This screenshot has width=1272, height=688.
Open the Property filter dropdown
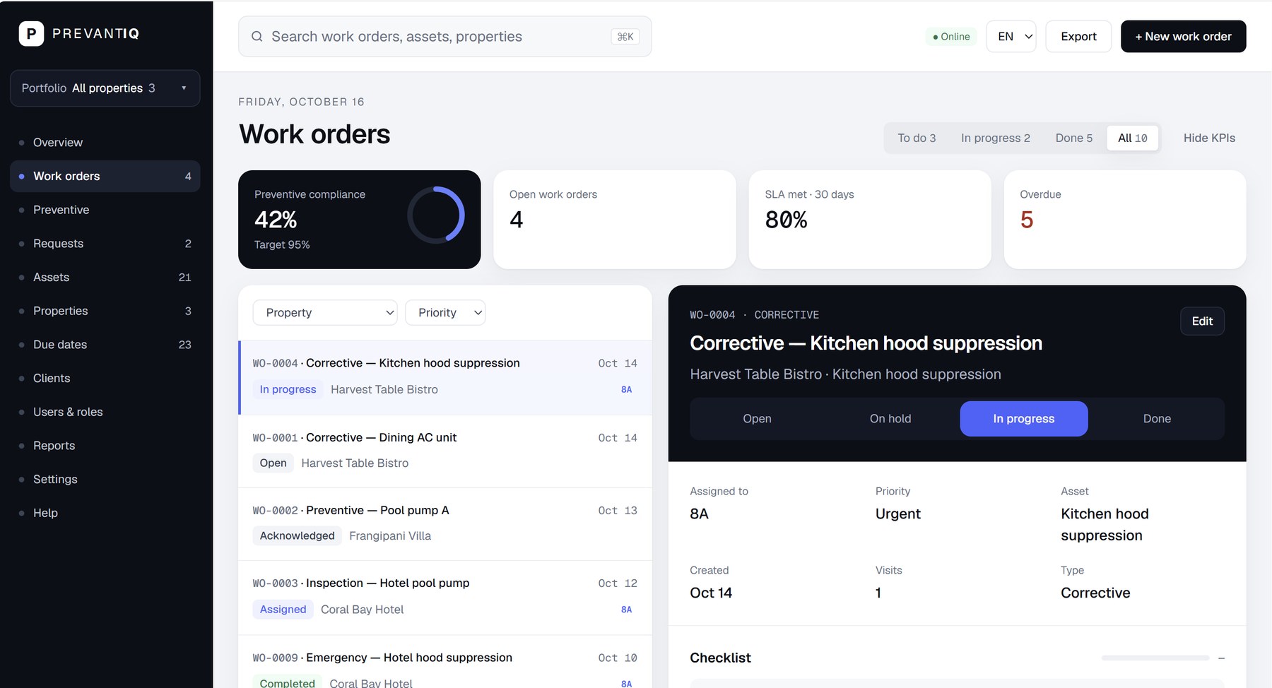(x=325, y=313)
